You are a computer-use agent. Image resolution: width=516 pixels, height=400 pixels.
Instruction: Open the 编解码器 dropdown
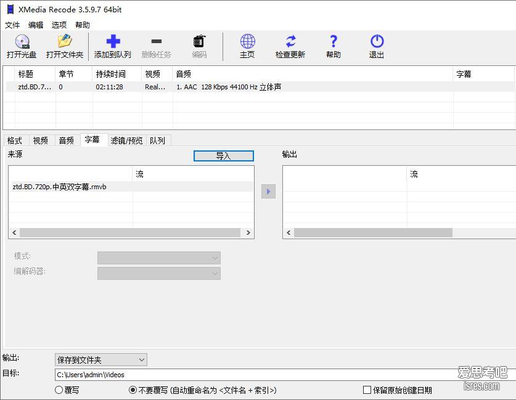159,274
